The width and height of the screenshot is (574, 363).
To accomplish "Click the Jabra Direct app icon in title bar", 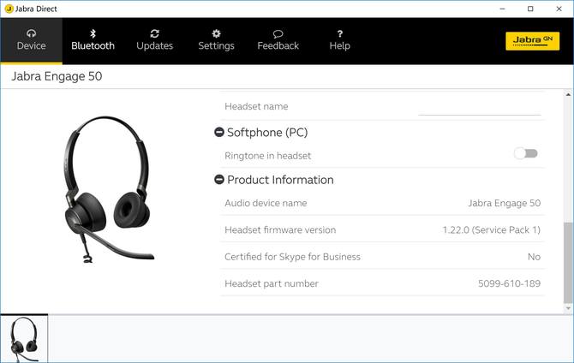I will [x=9, y=9].
